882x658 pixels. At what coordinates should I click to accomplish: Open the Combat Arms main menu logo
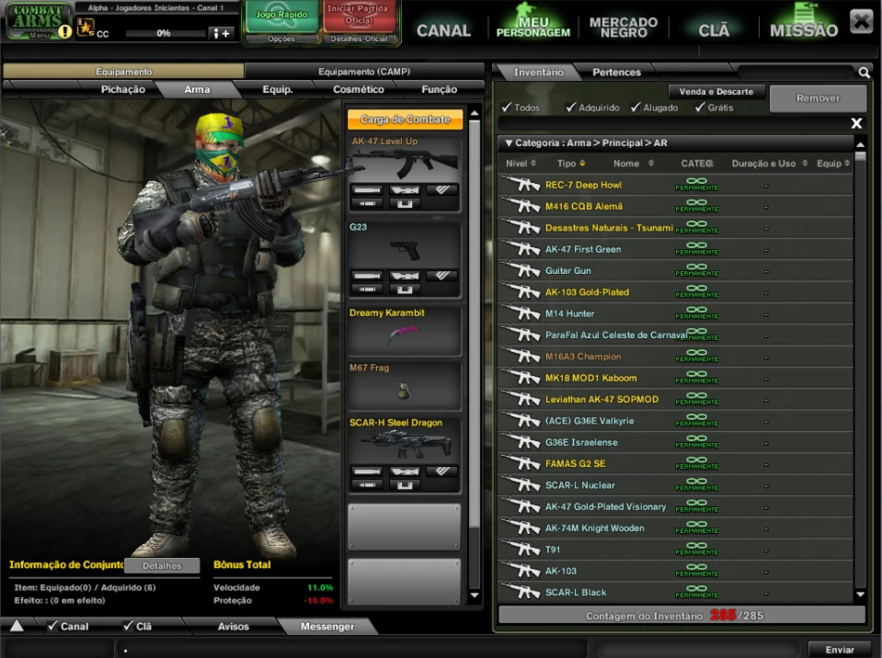(x=39, y=21)
